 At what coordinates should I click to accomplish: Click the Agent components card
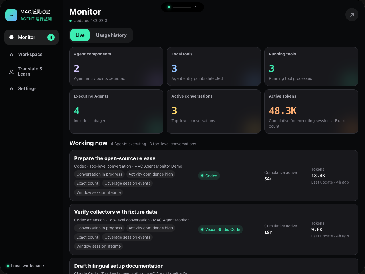click(116, 67)
